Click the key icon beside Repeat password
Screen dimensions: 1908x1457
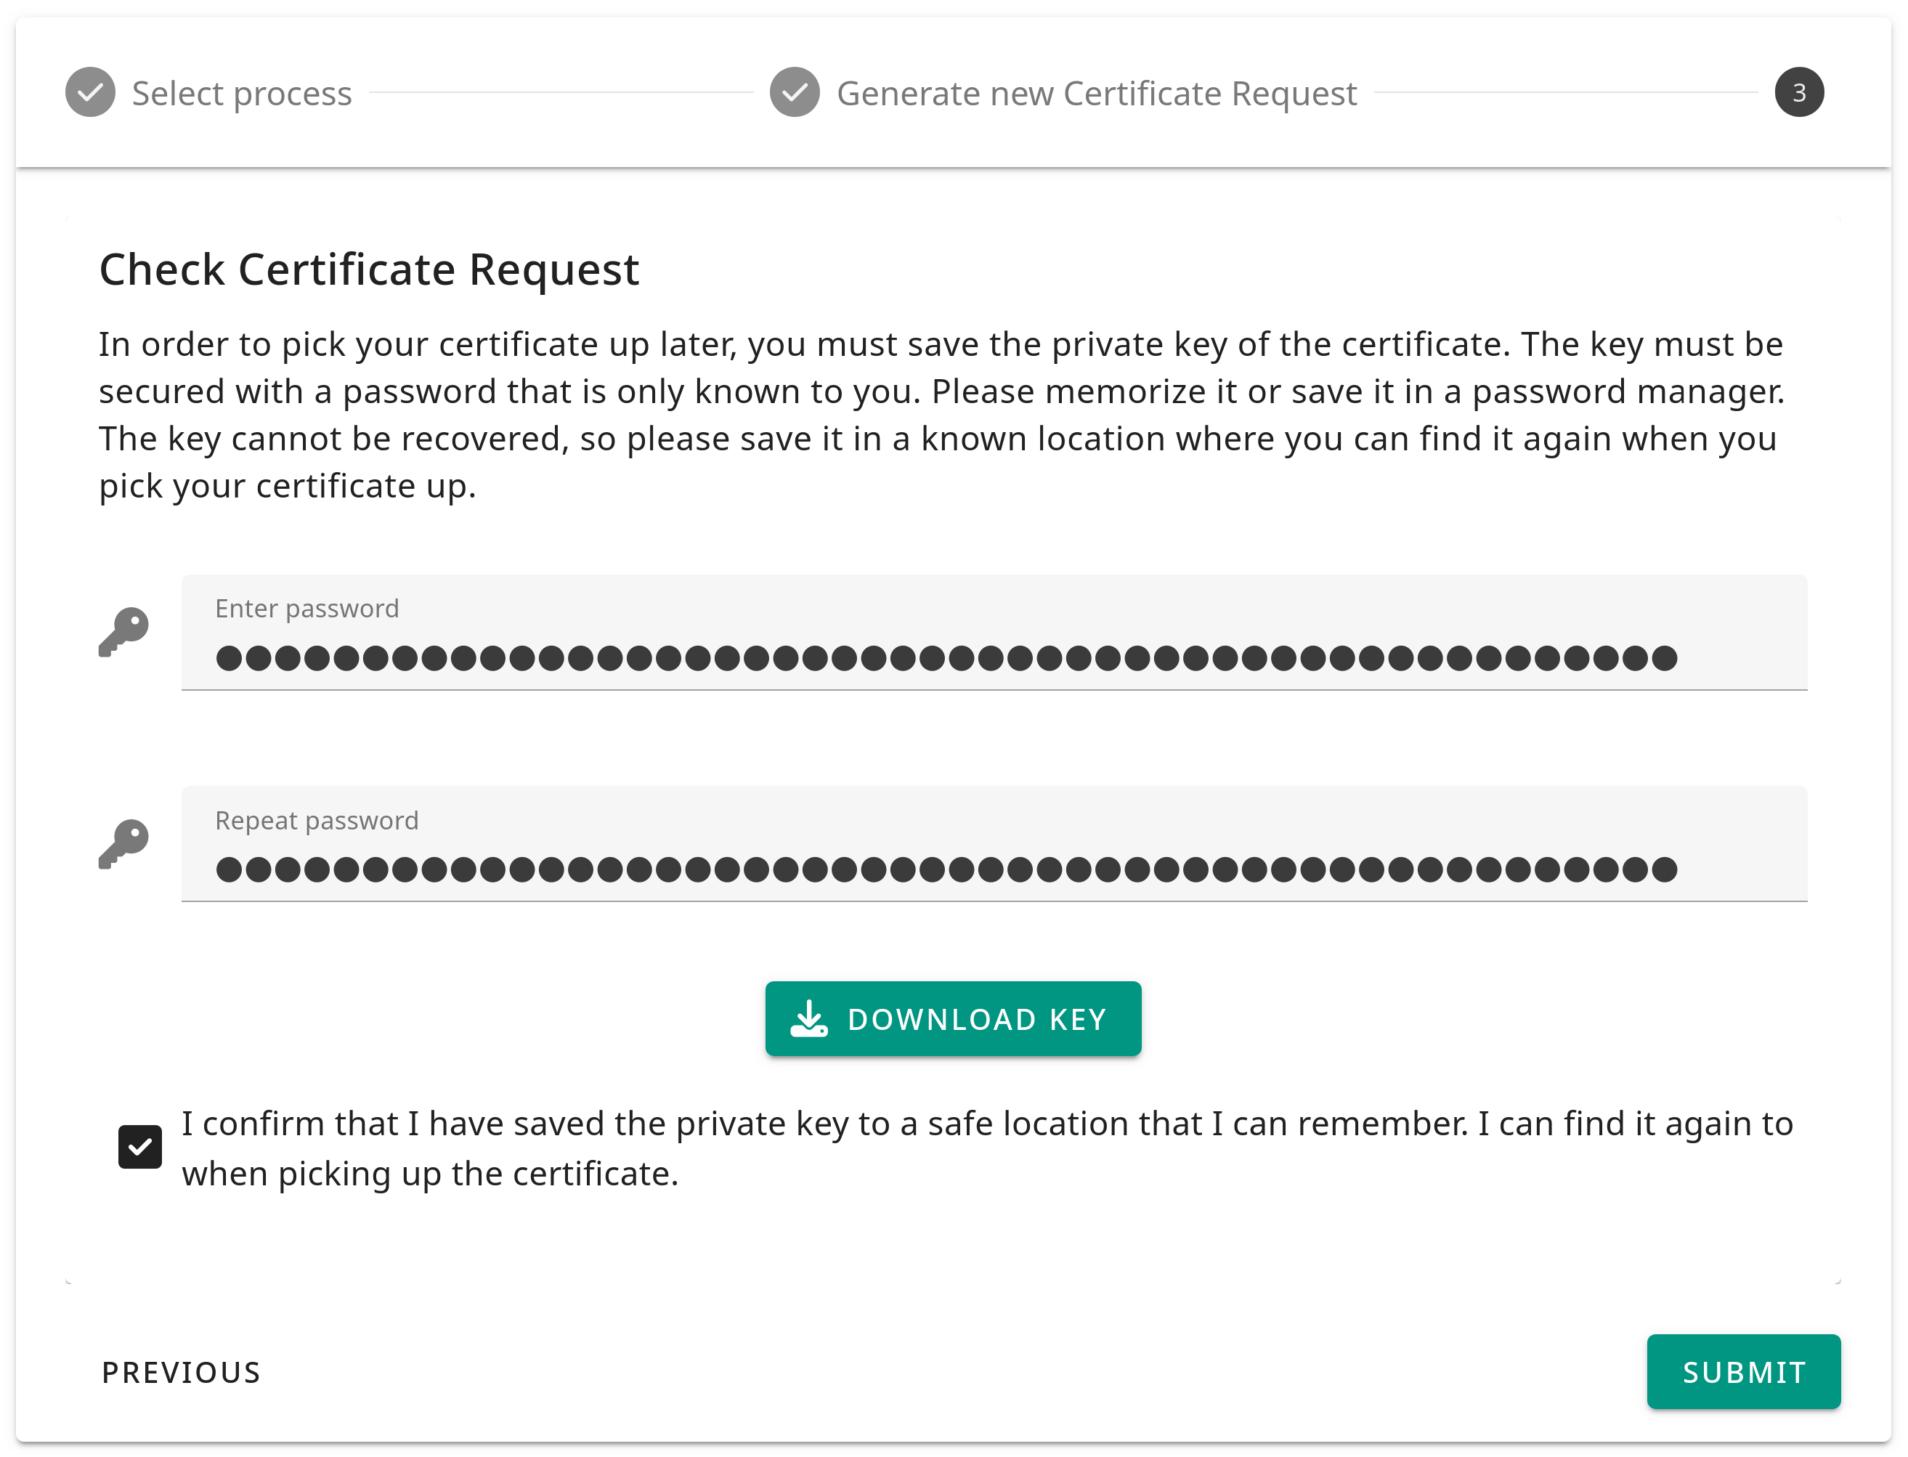pyautogui.click(x=123, y=843)
